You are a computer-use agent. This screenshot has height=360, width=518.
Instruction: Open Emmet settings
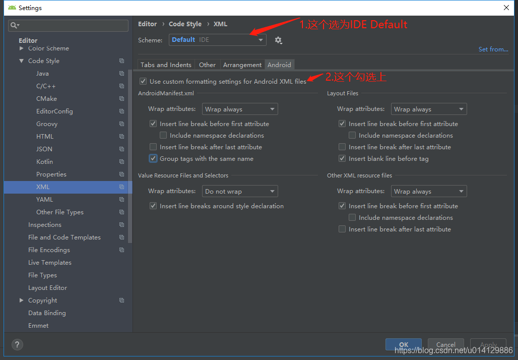(x=38, y=326)
